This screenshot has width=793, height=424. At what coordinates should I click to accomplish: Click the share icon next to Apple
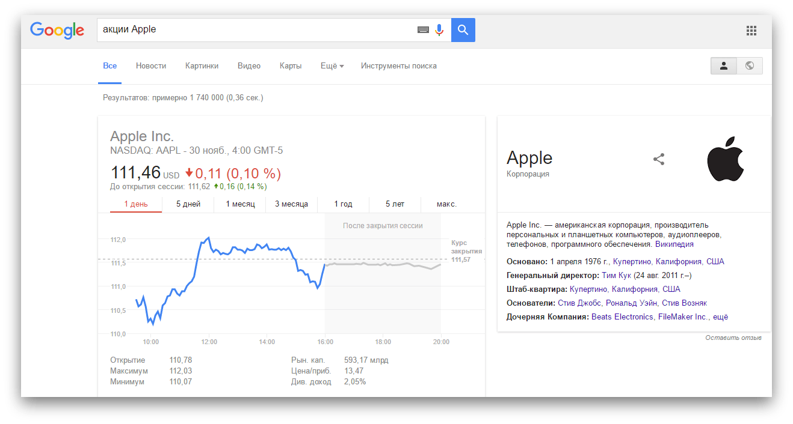coord(659,159)
